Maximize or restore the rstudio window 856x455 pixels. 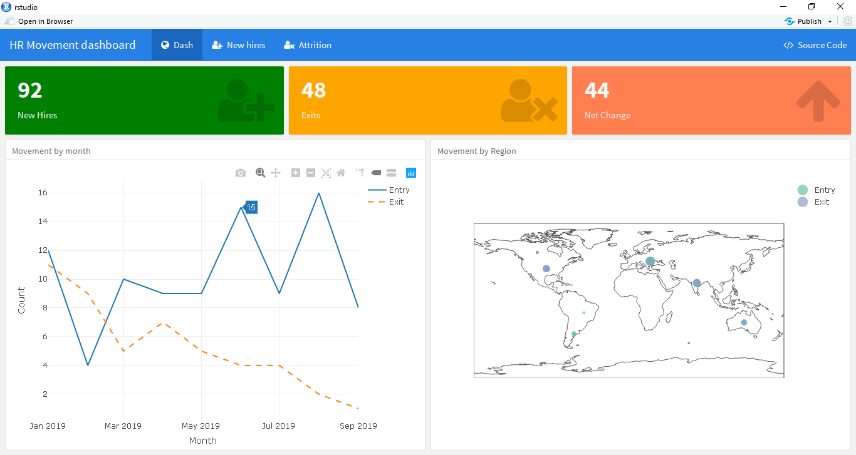[x=812, y=7]
